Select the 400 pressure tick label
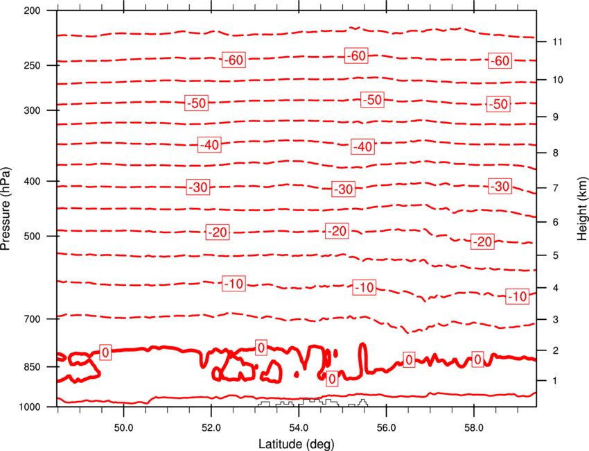The height and width of the screenshot is (451, 589). click(x=32, y=181)
